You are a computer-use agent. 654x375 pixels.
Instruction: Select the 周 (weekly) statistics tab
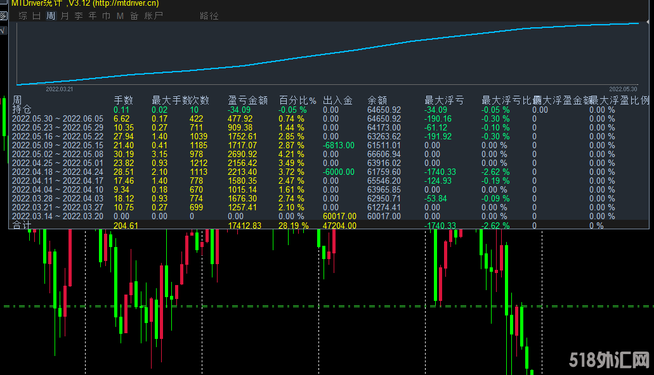(x=51, y=16)
